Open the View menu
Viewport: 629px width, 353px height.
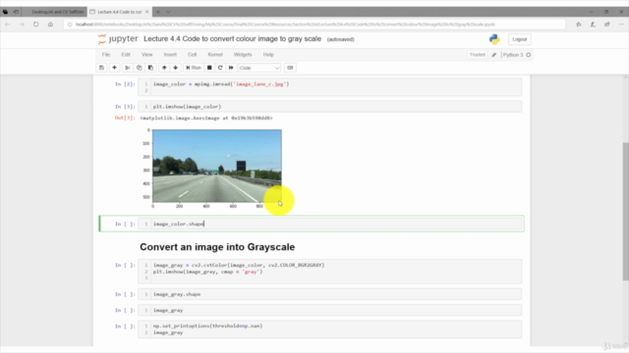[146, 55]
